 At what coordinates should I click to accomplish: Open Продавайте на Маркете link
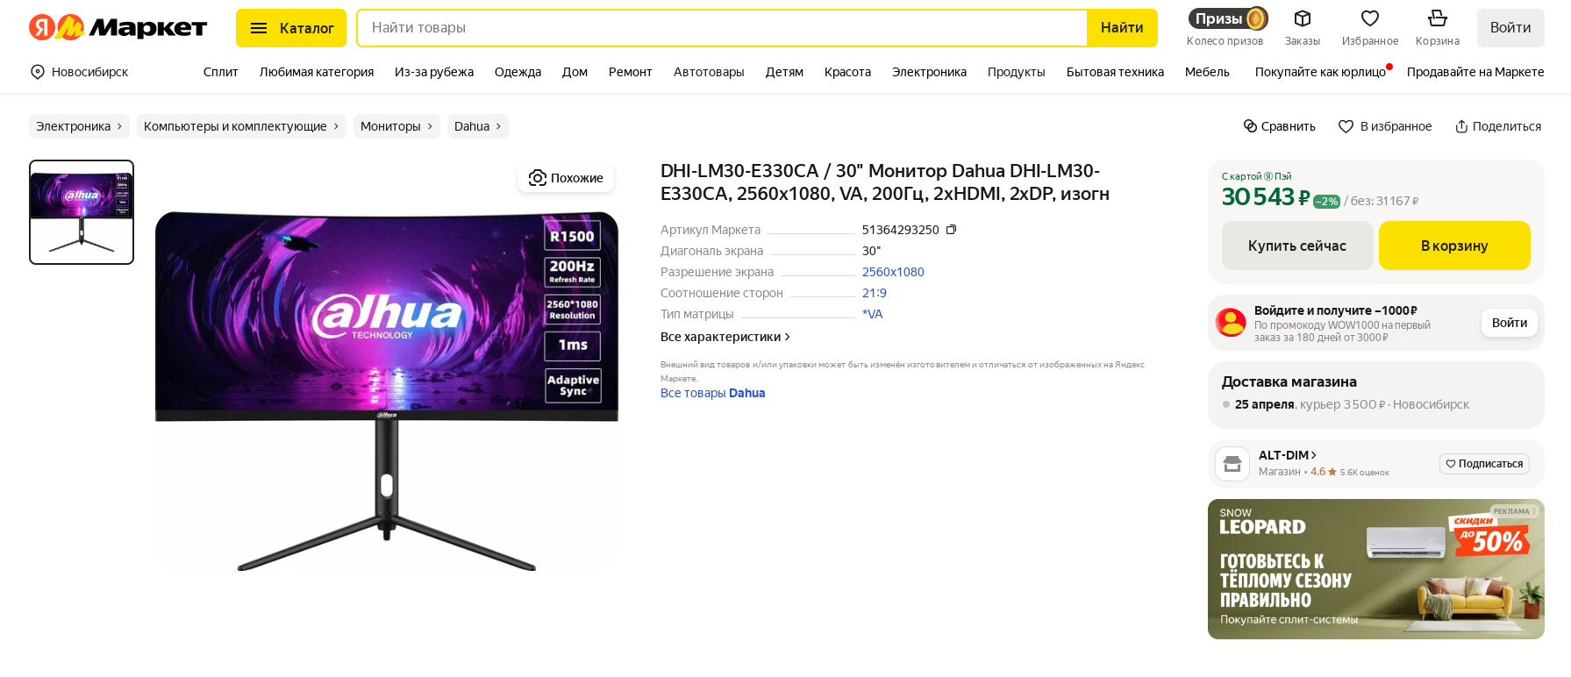(1475, 72)
